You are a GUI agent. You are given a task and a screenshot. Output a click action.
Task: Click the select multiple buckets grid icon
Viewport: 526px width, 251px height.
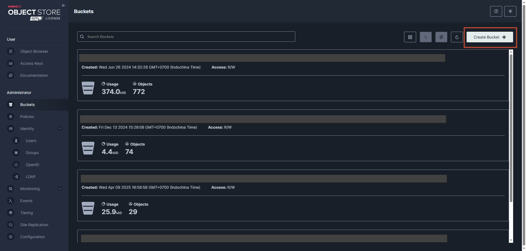click(x=410, y=37)
